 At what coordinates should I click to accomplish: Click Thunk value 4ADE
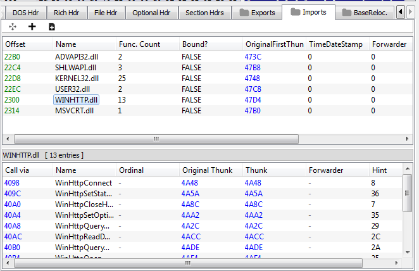pyautogui.click(x=254, y=248)
